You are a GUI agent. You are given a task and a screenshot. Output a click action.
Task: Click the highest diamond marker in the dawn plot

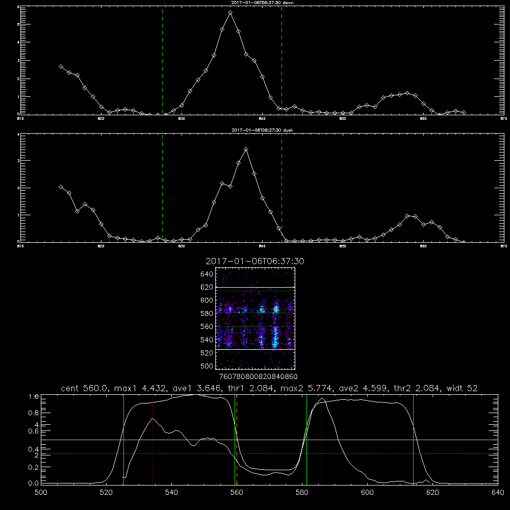click(231, 12)
